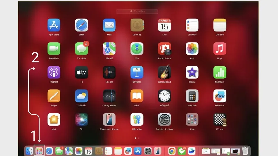
Task: Open System Settings in the Dock
Action: pos(148,151)
